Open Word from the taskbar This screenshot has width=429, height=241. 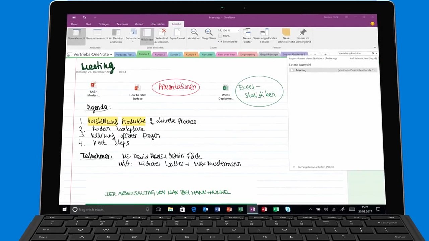pyautogui.click(x=217, y=209)
